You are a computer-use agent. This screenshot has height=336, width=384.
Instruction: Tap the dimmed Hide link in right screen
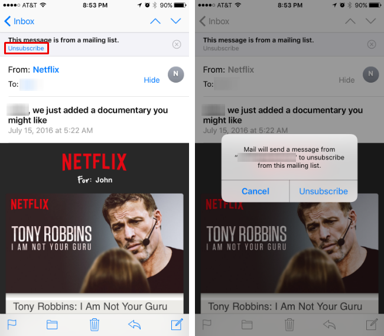click(347, 80)
